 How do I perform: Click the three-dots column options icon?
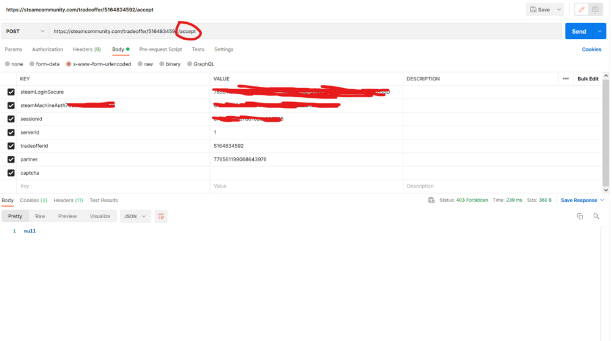565,79
